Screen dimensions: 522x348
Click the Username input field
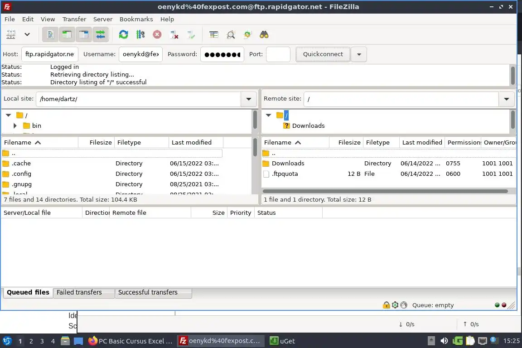pyautogui.click(x=140, y=54)
